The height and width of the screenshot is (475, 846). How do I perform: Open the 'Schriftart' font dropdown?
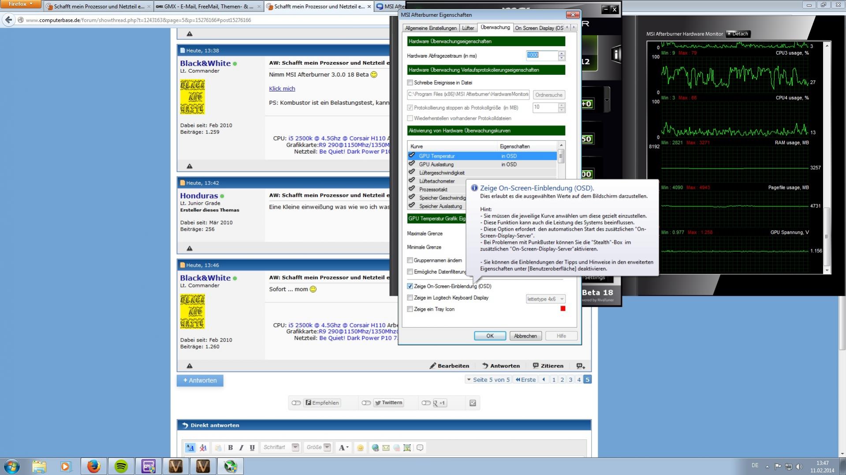coord(295,447)
